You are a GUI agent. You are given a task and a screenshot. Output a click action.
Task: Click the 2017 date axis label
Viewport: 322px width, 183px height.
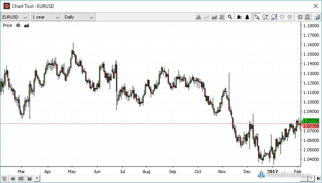[x=272, y=172]
